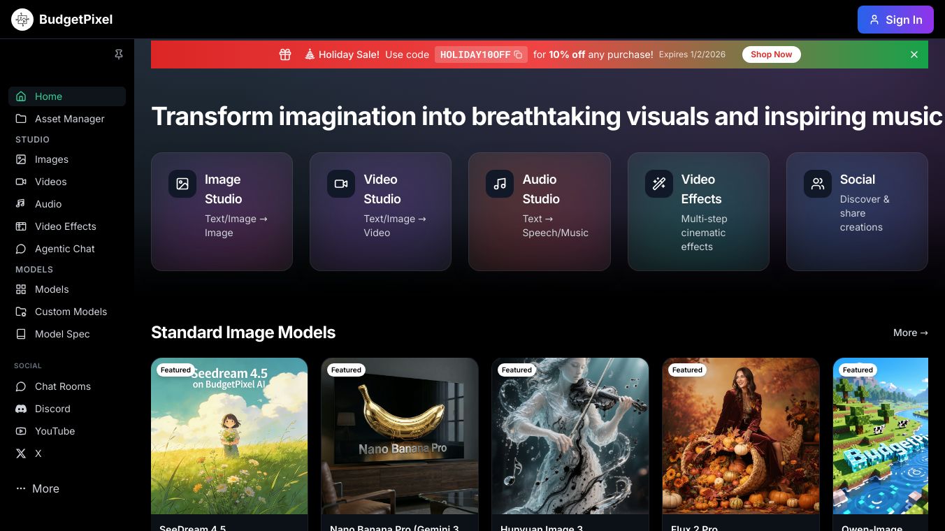
Task: Click the Asset Manager folder icon
Action: [21, 119]
